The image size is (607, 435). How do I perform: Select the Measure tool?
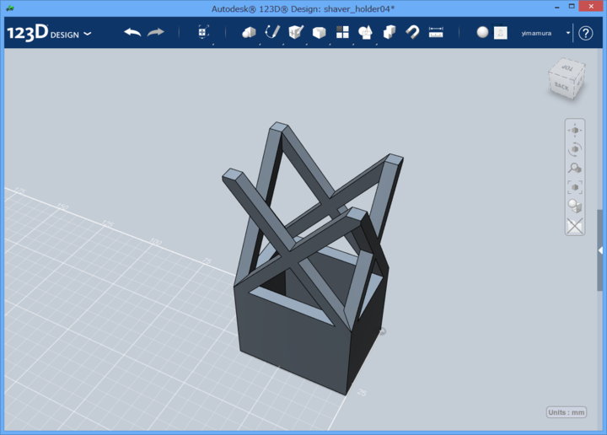point(436,33)
